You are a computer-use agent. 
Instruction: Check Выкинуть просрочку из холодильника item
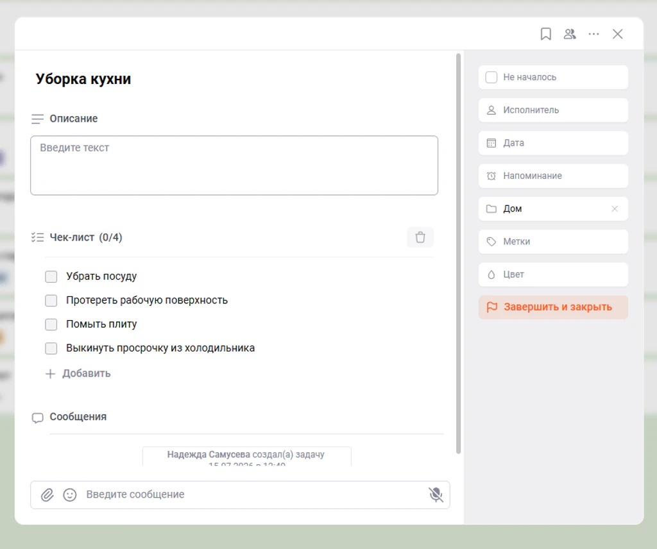coord(51,348)
